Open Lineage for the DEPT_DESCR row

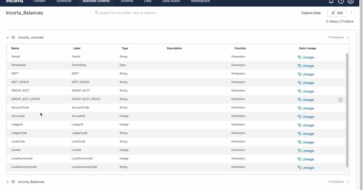point(306,83)
